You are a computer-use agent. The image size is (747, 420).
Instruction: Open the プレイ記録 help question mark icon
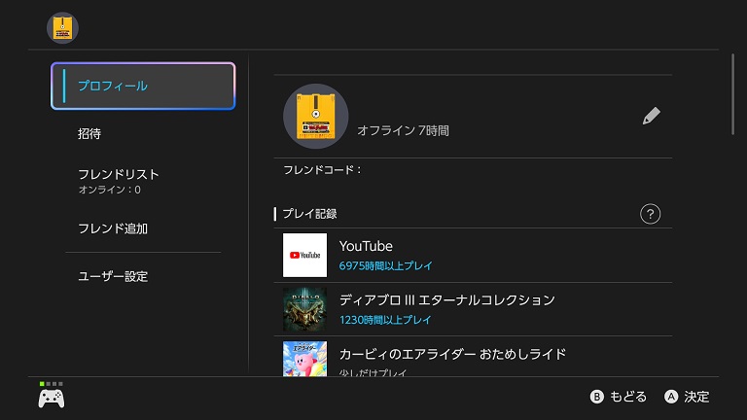pos(651,214)
